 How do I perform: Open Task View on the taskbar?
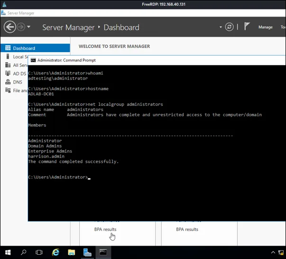coord(39,252)
